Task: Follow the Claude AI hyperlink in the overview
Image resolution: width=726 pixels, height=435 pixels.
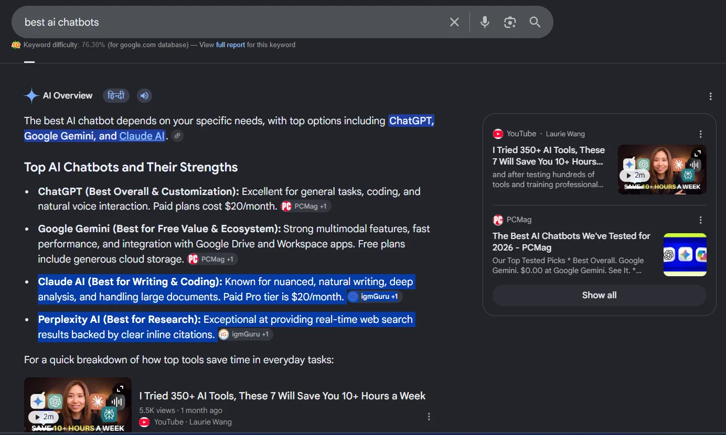Action: coord(142,136)
